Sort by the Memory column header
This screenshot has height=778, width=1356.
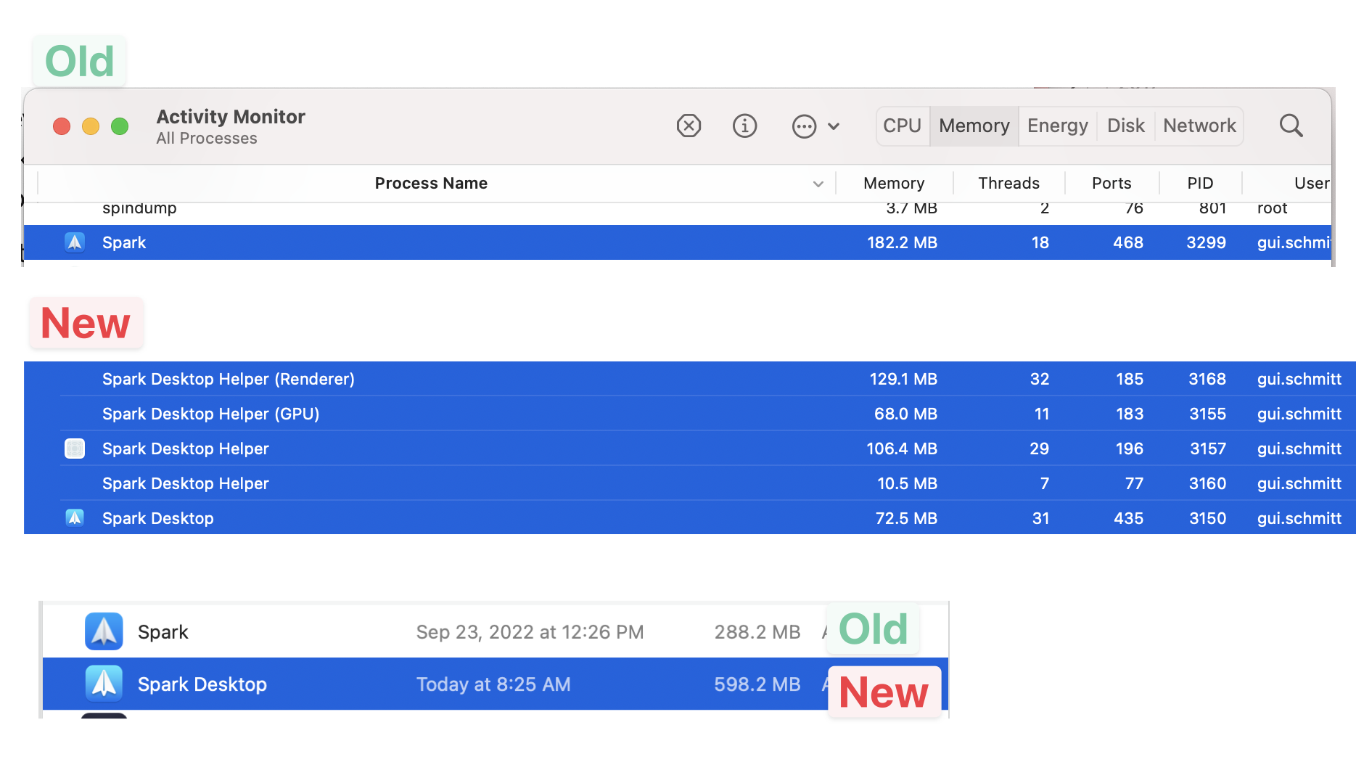(894, 183)
